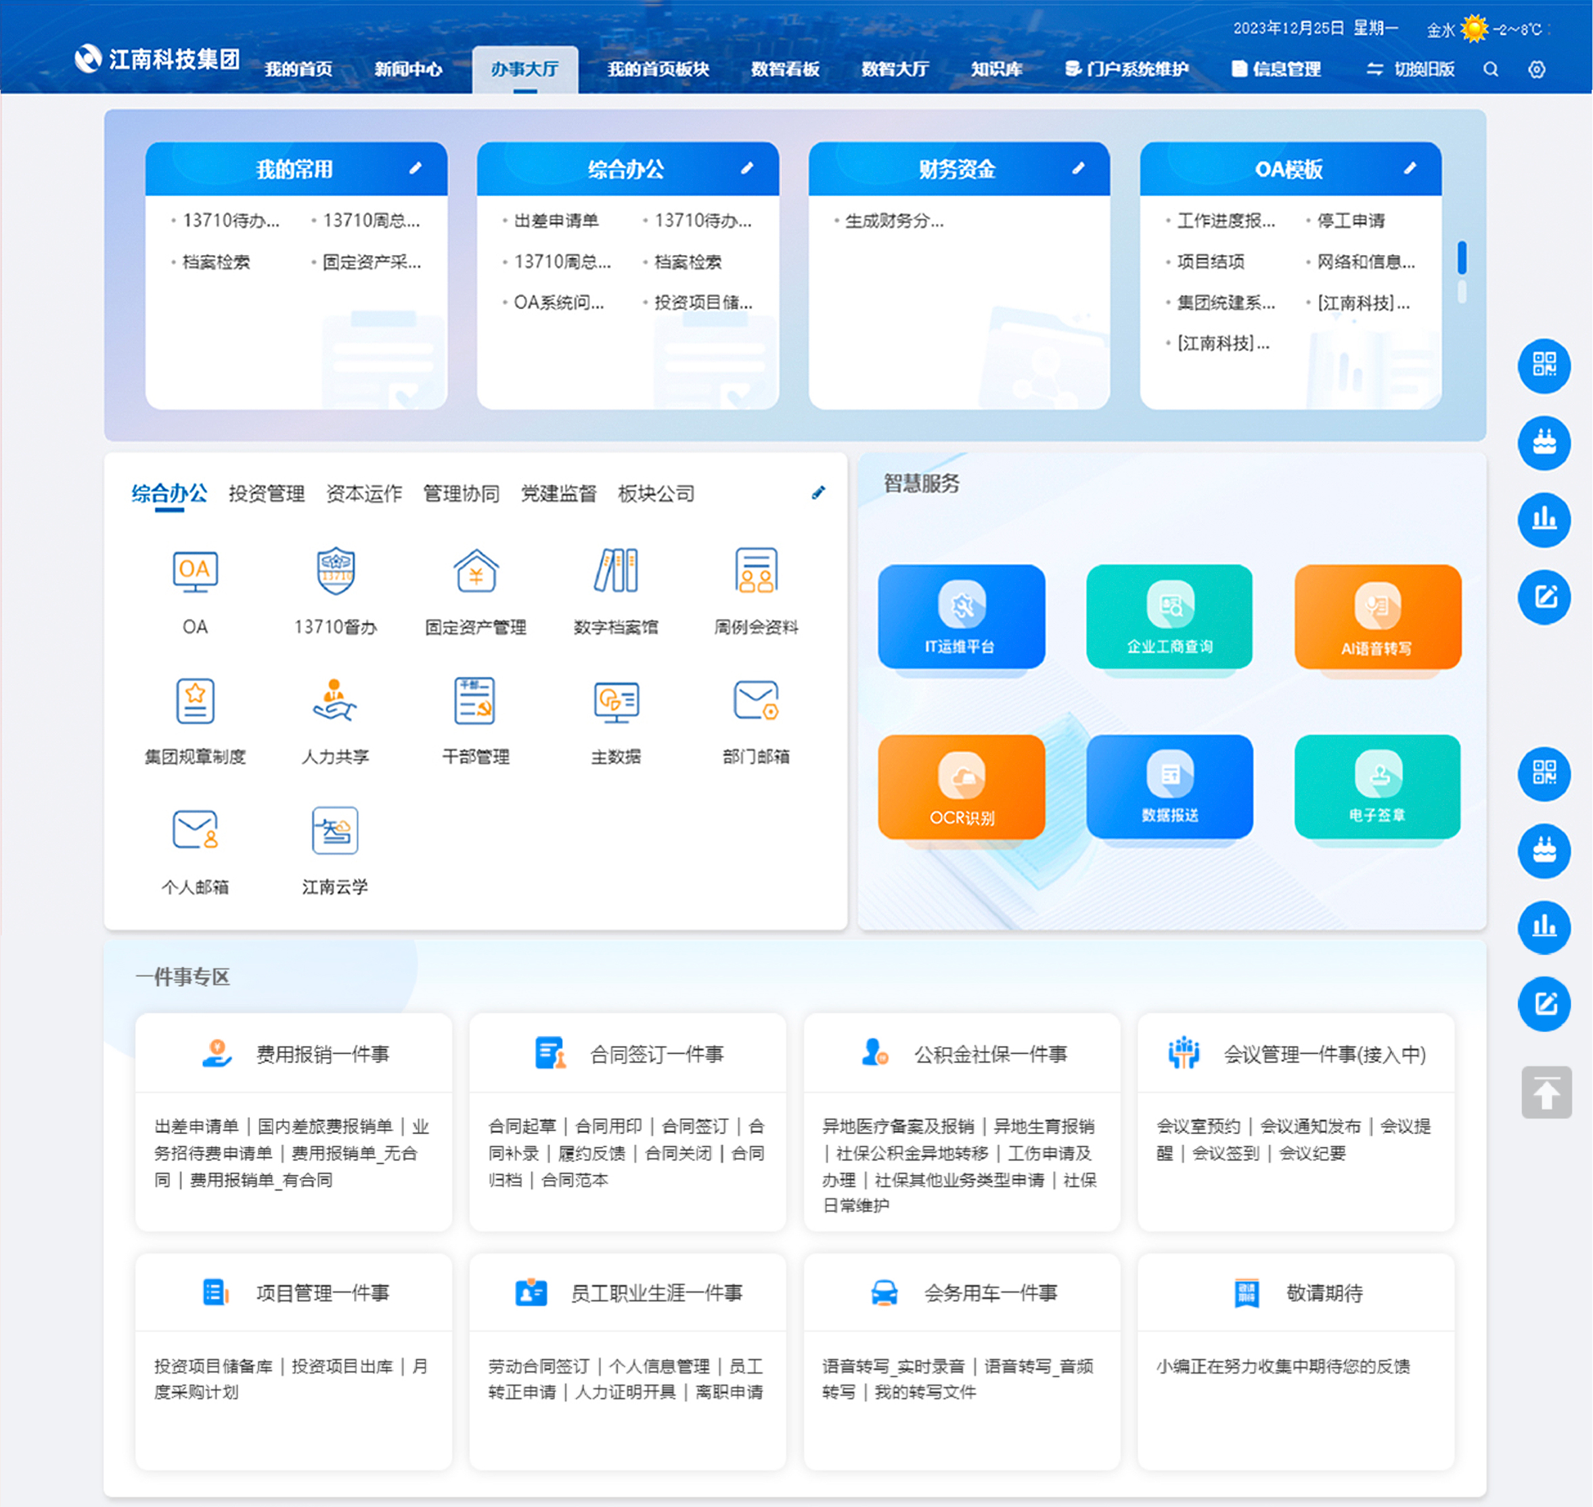Click the back-to-top arrow button
This screenshot has height=1507, width=1593.
(1546, 1092)
